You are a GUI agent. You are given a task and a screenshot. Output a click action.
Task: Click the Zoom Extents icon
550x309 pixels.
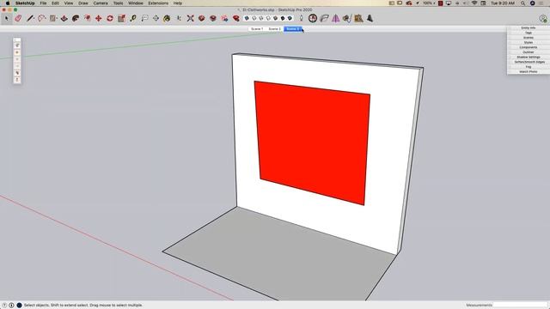(190, 18)
